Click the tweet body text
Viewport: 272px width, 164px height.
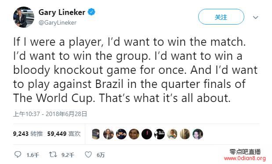point(135,70)
